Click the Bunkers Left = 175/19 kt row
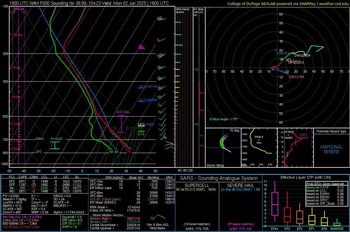Viewport: 350px width, 232px height. (x=115, y=222)
